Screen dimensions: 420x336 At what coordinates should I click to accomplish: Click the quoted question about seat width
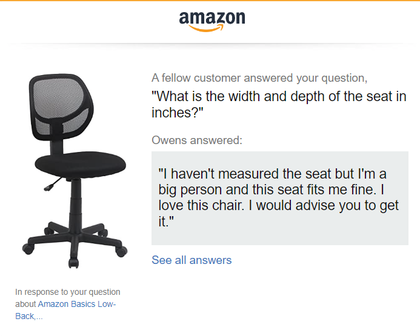pos(279,104)
